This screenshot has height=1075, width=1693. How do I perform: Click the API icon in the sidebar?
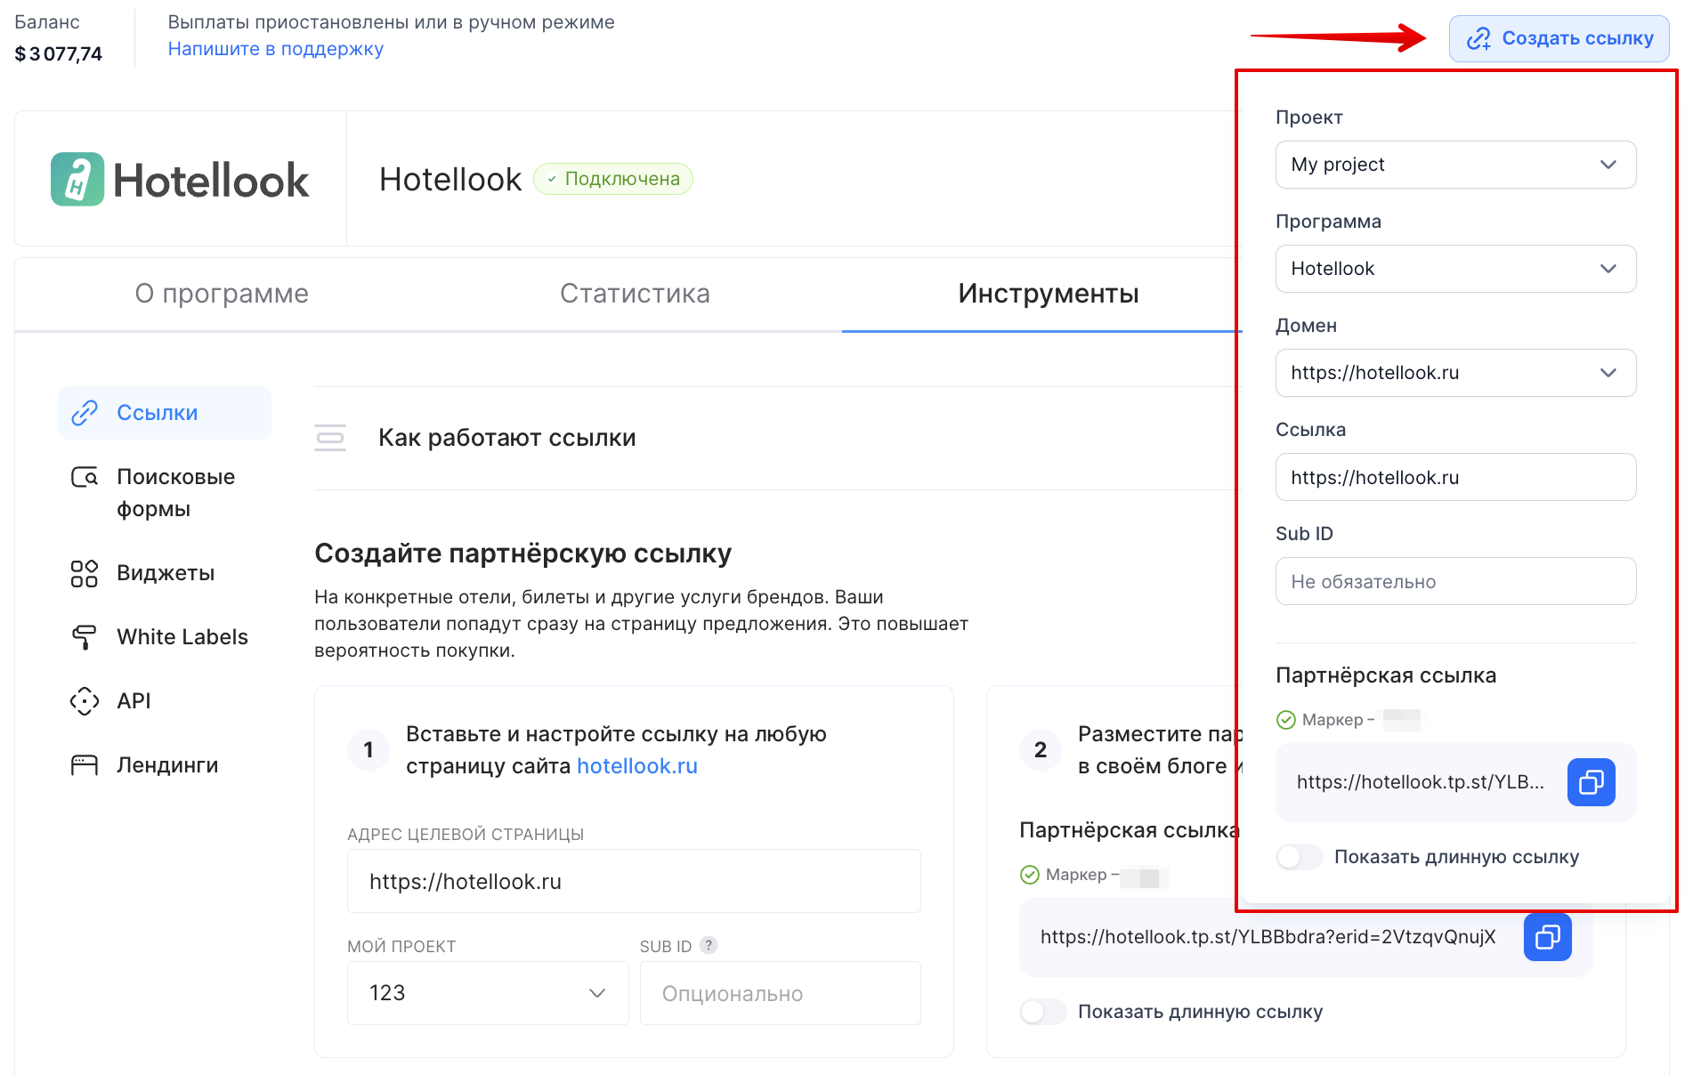[85, 701]
